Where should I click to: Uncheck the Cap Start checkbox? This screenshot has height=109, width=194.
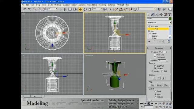coord(155,66)
